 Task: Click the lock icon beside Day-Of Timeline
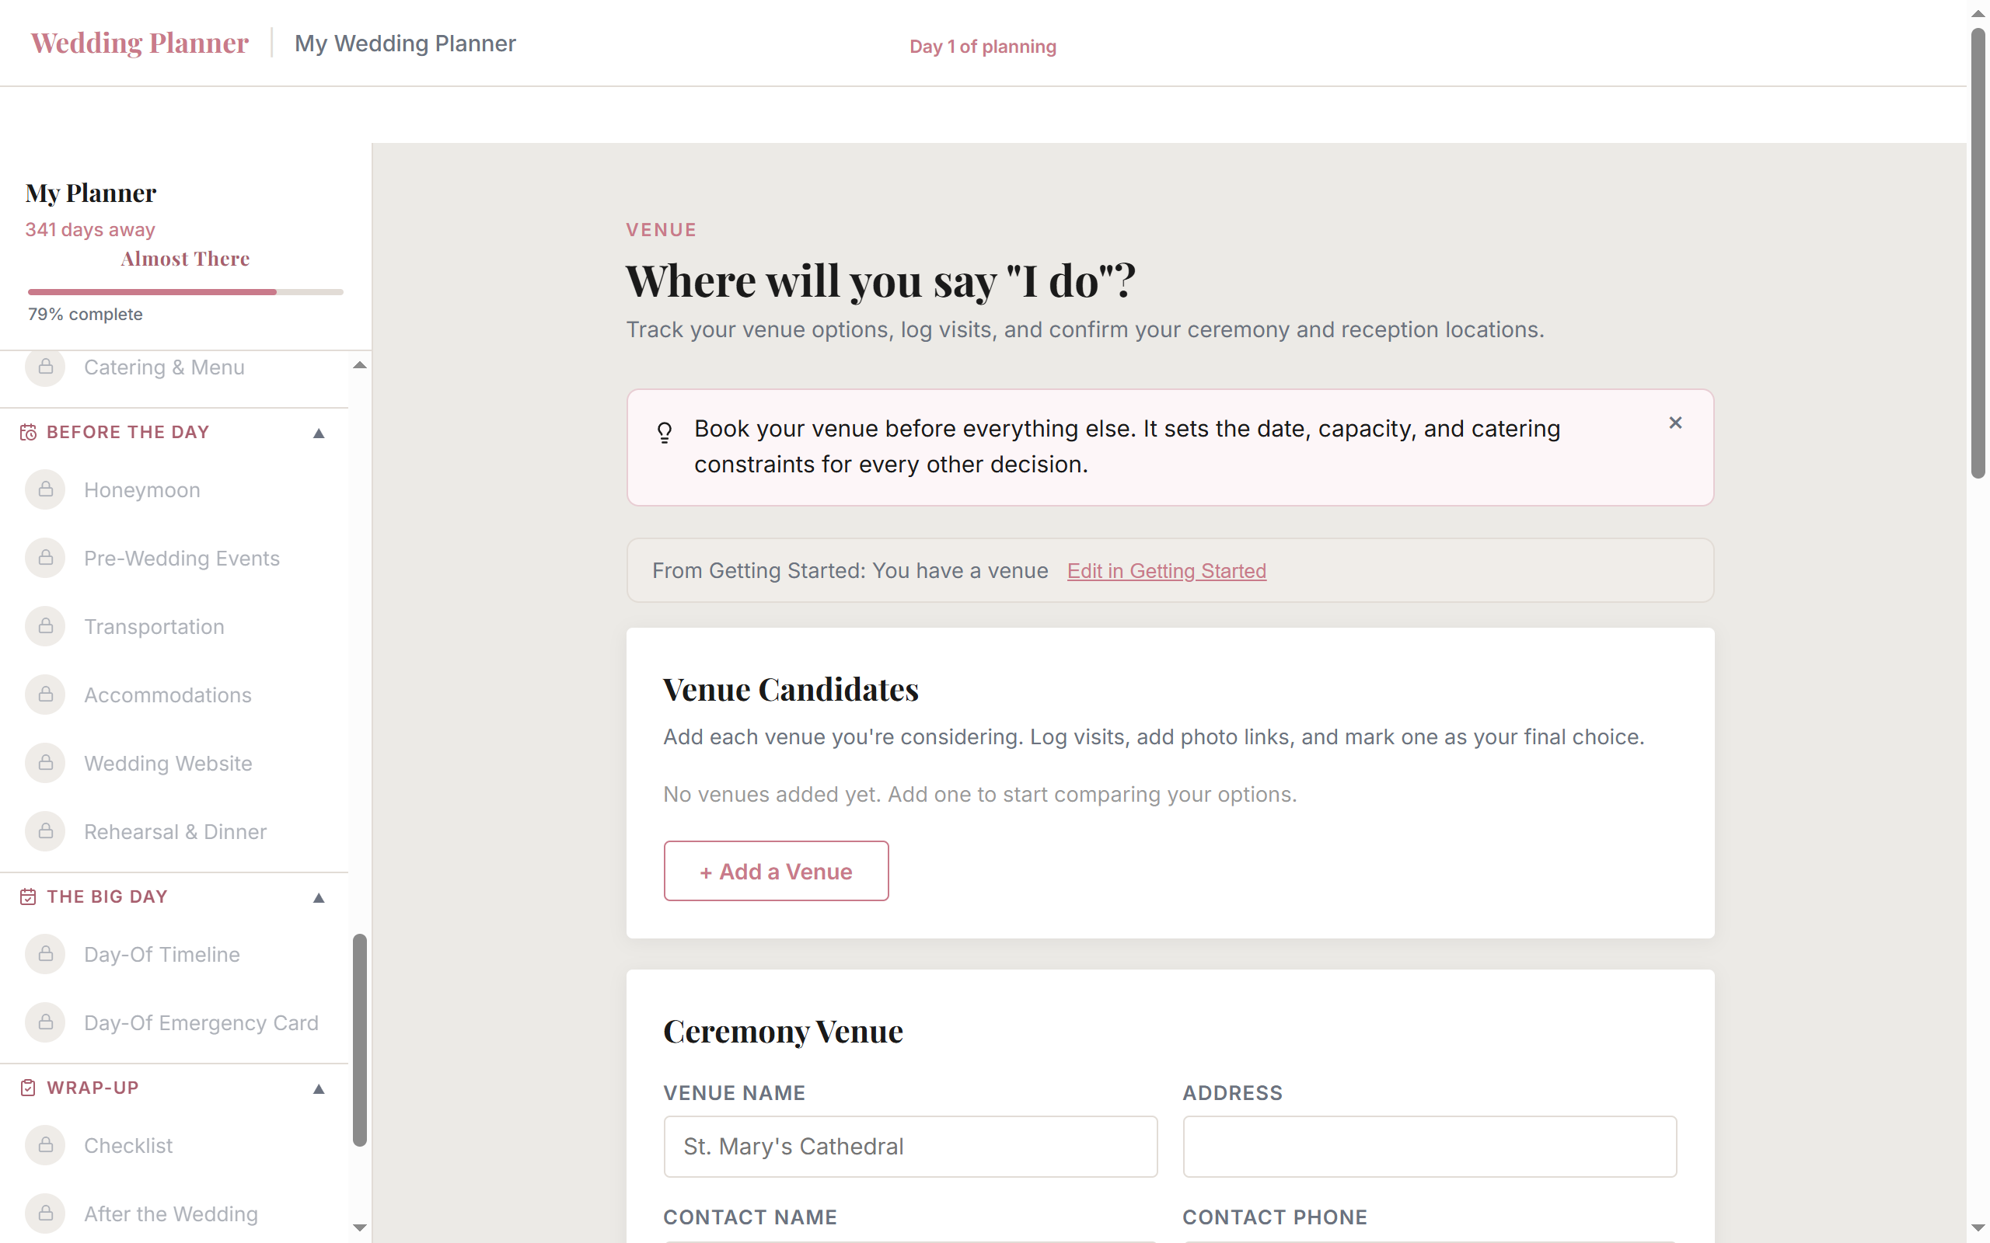45,954
